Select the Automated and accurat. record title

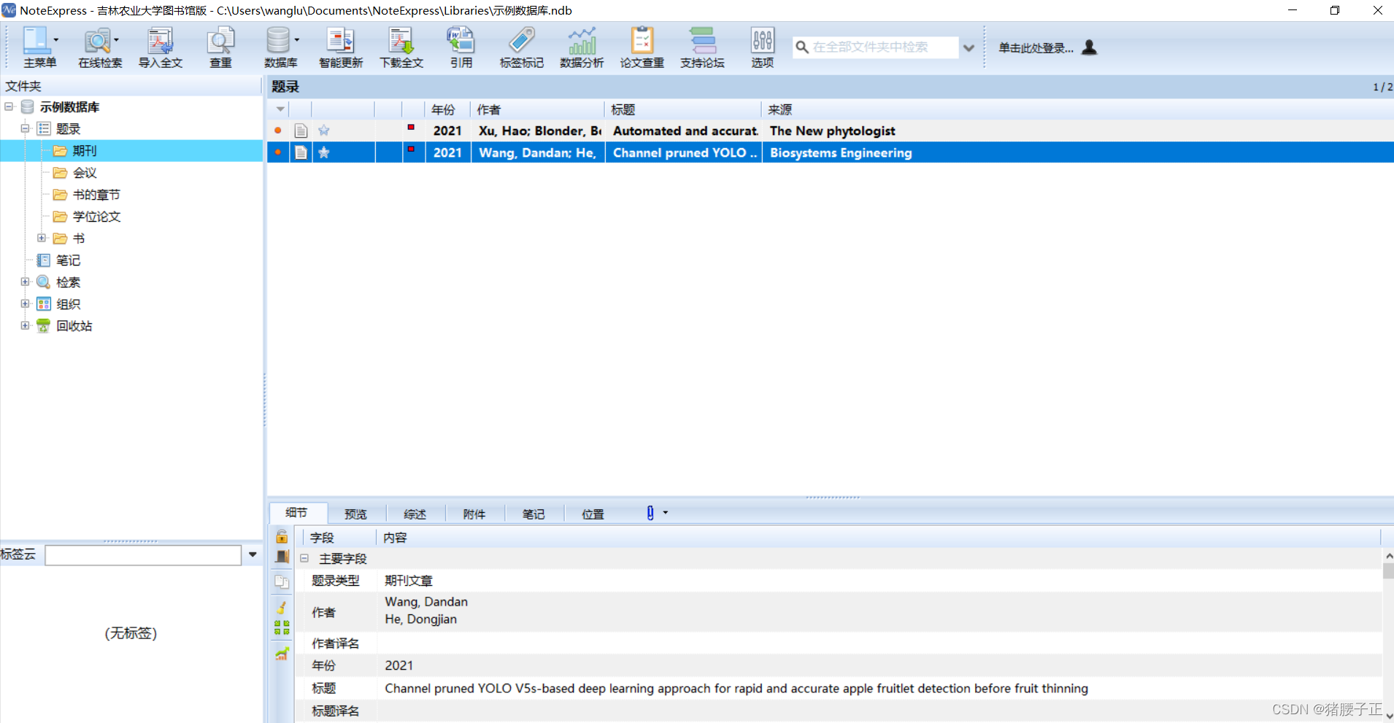[x=685, y=131]
